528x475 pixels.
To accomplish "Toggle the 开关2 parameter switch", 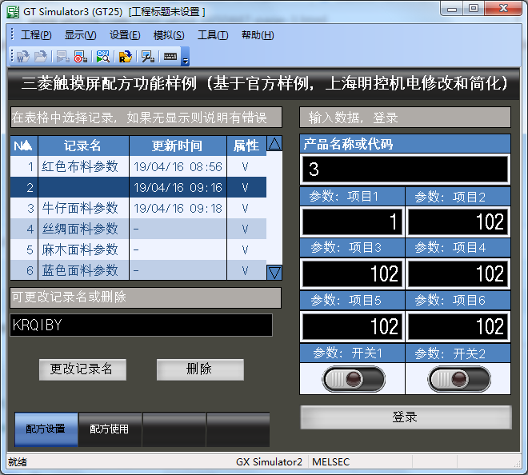I will click(458, 378).
